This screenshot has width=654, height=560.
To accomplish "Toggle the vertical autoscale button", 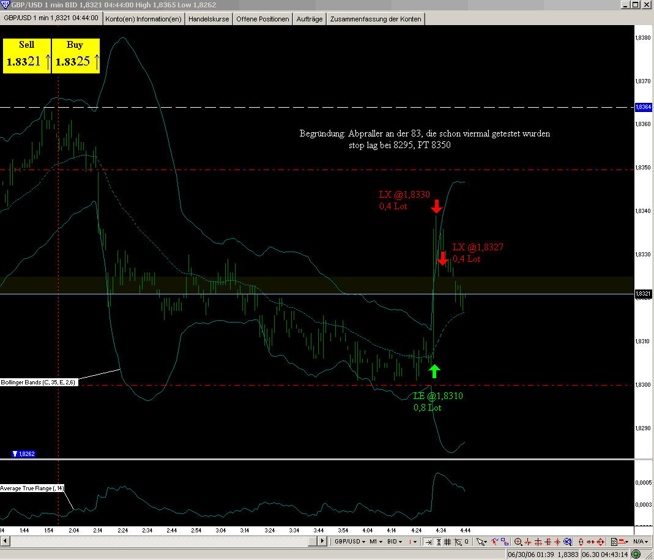I will [x=438, y=542].
